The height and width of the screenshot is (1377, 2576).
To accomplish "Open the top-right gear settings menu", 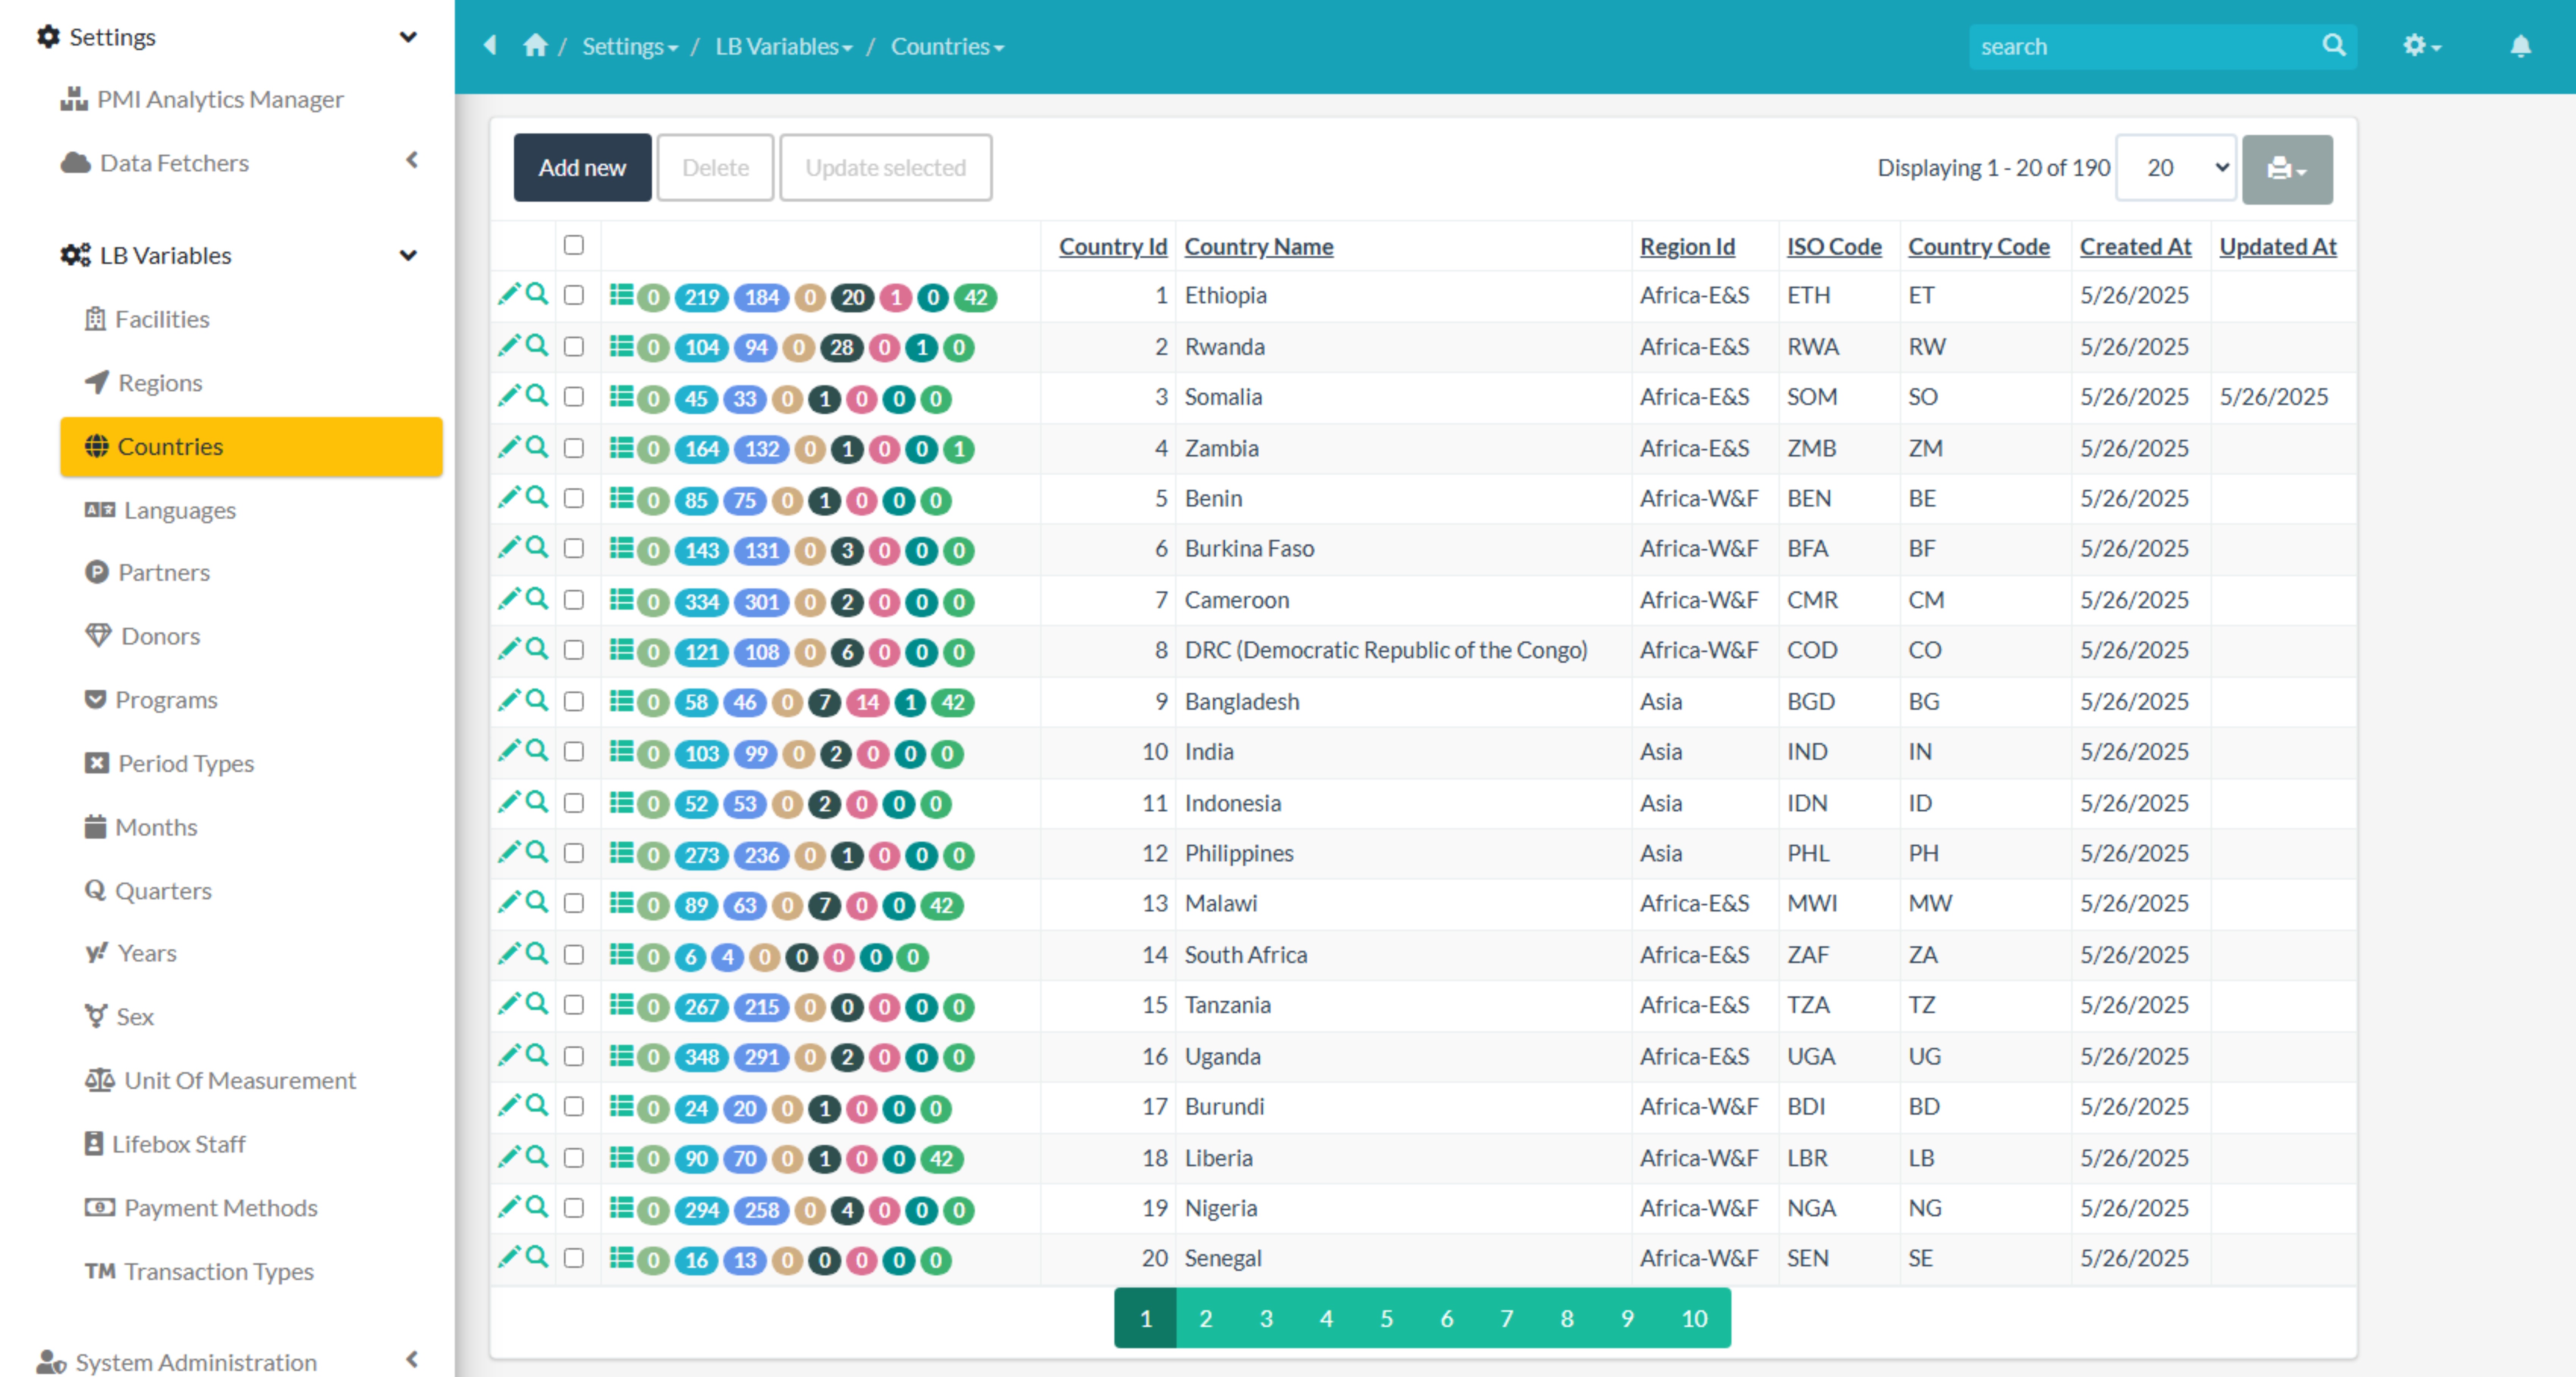I will pyautogui.click(x=2421, y=46).
